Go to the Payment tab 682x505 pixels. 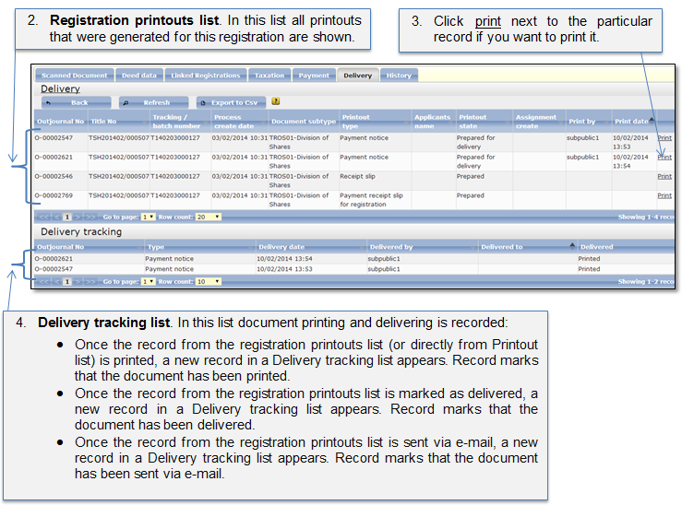(x=314, y=76)
